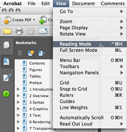This screenshot has width=127, height=132.
Task: Expand the 4 Graphics bookmark
Action: pyautogui.click(x=18, y=109)
